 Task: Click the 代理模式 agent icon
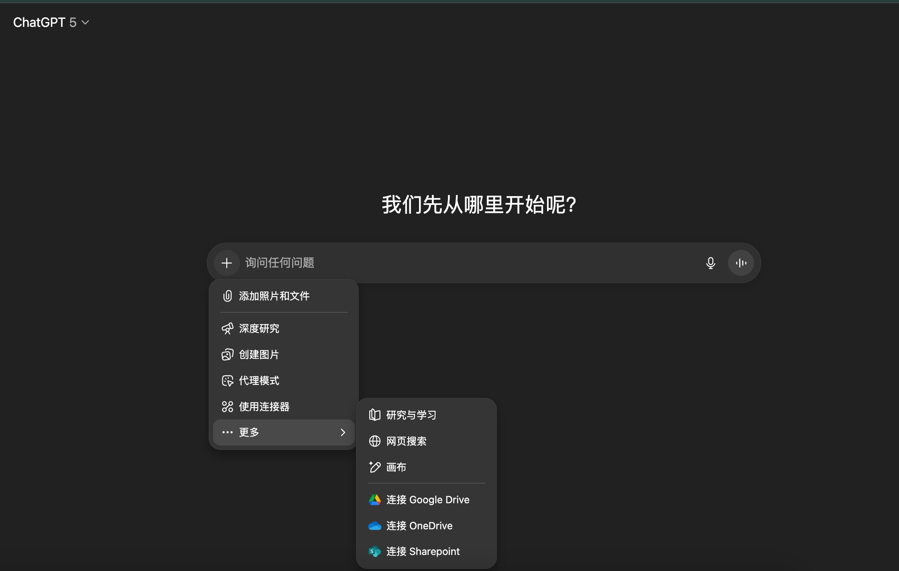click(228, 381)
